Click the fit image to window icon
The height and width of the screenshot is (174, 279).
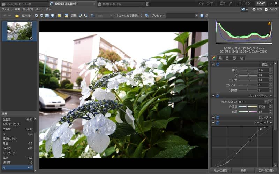coord(52,16)
